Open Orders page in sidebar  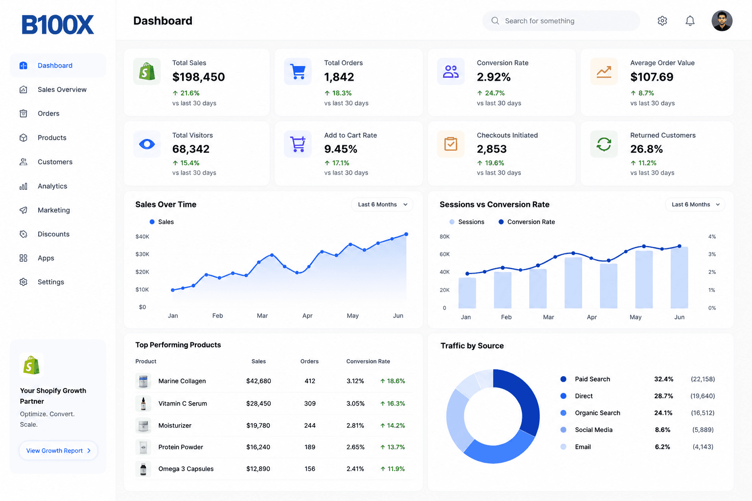click(58, 114)
